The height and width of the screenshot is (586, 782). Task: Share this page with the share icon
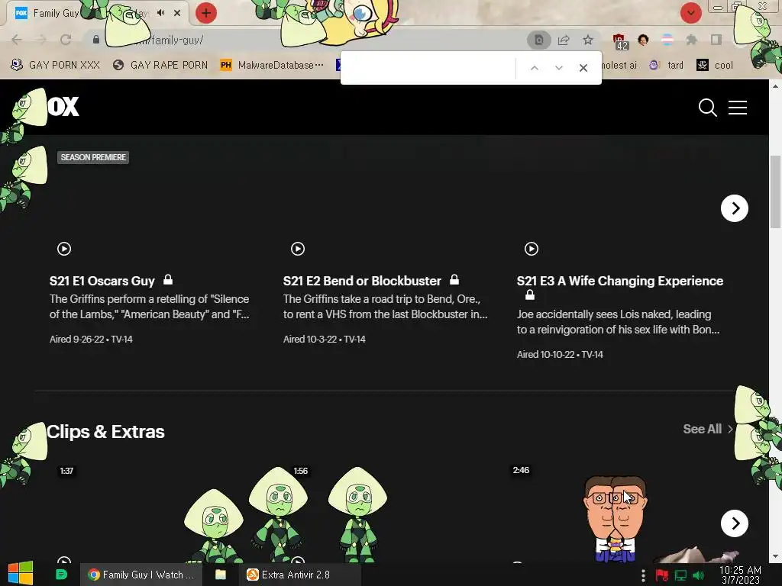(x=564, y=40)
